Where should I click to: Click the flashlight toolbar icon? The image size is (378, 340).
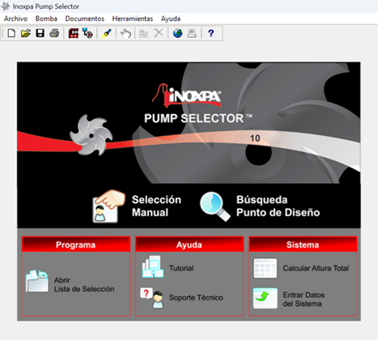pos(106,33)
